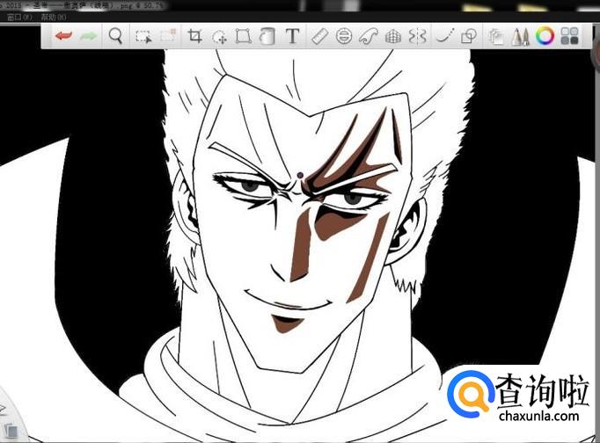Open the Color wheel editor

point(545,36)
